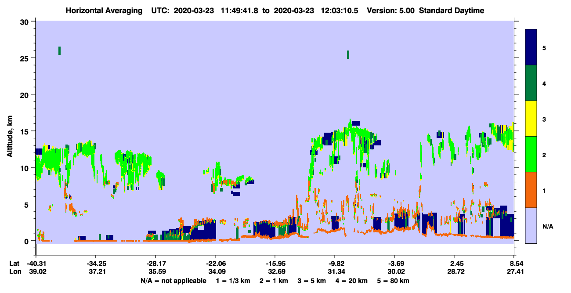Click legend text '3 = 5 km'
This screenshot has width=571, height=293.
[311, 281]
